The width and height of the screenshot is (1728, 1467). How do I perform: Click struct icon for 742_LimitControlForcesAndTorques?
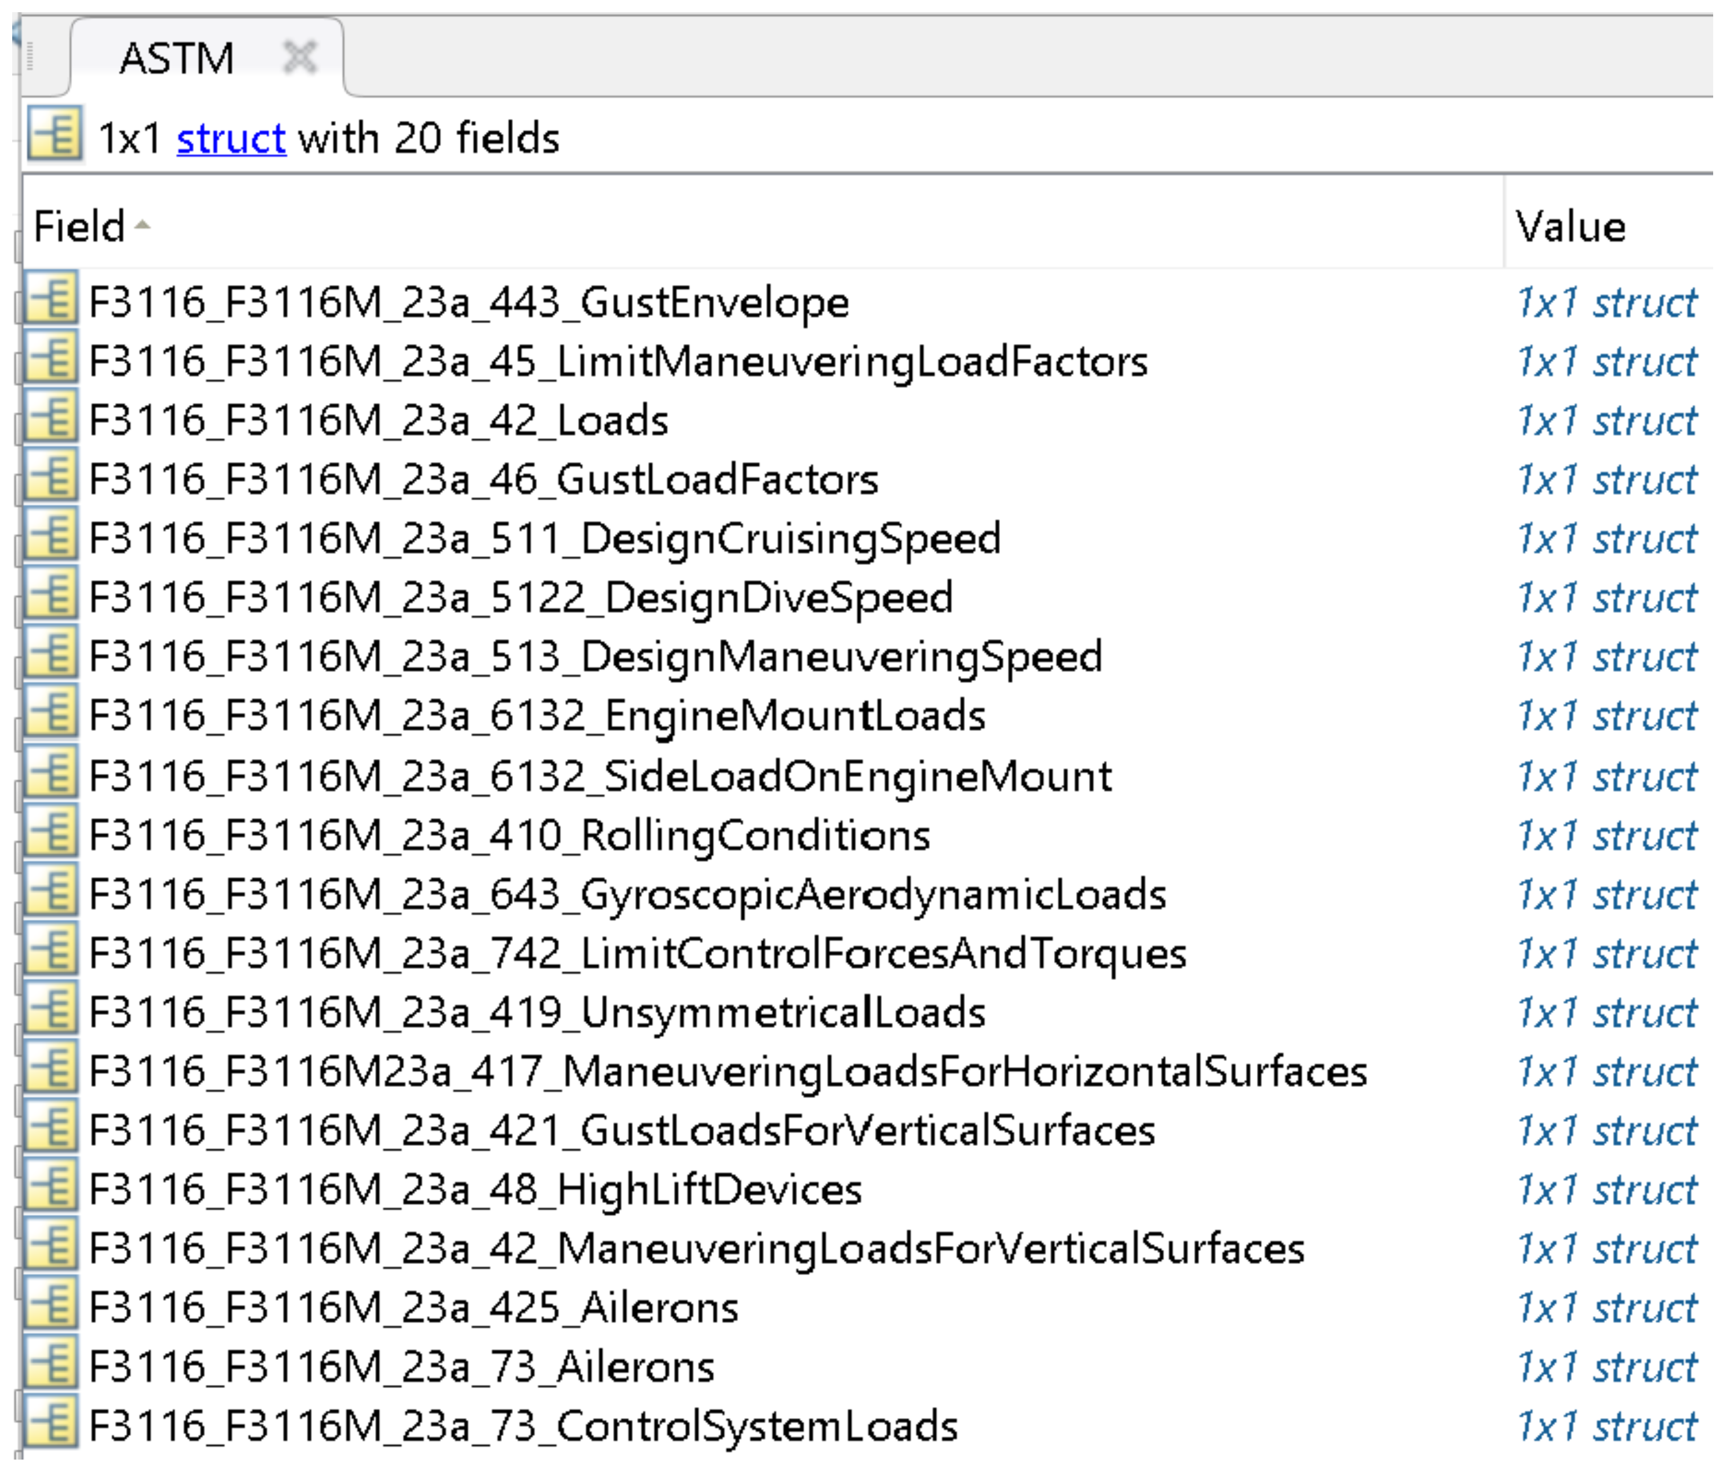pos(51,948)
